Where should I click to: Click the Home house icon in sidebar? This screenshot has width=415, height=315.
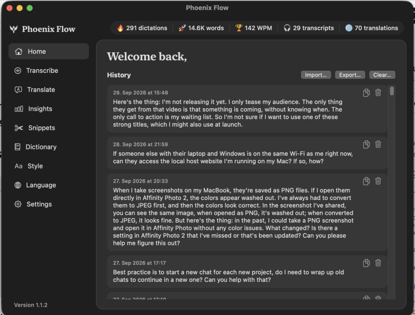coord(19,51)
